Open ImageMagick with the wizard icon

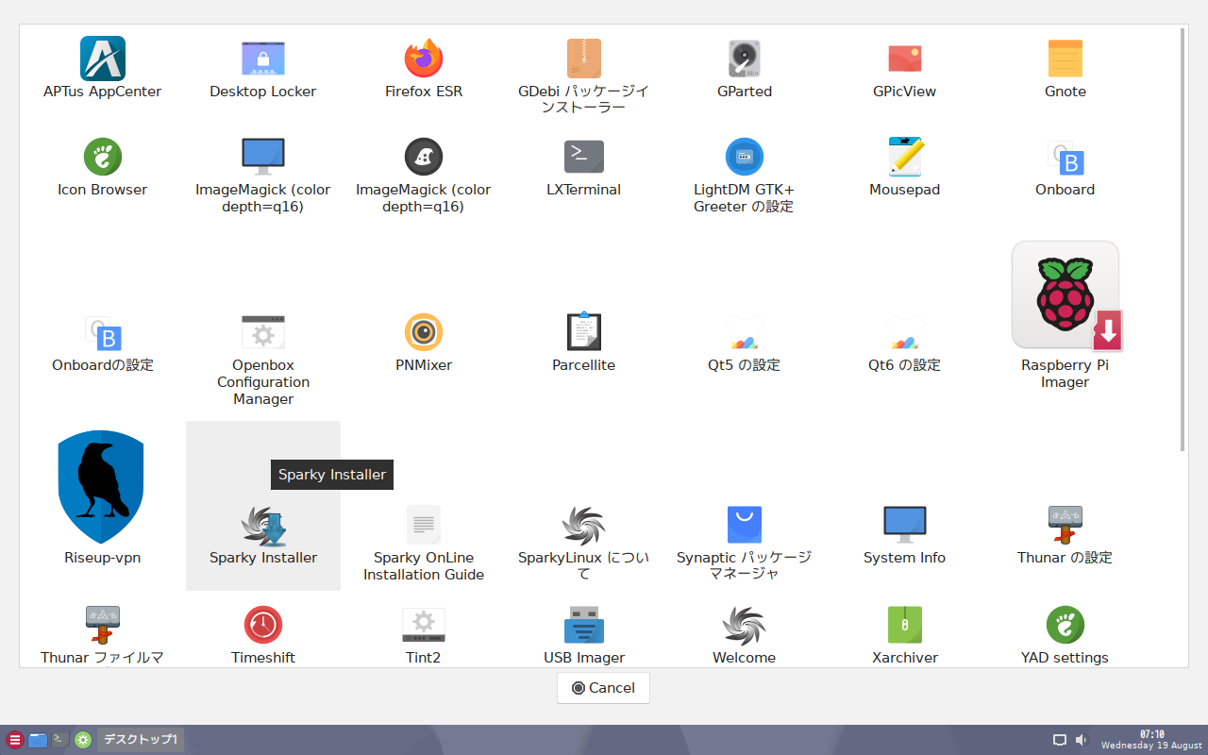coord(424,175)
